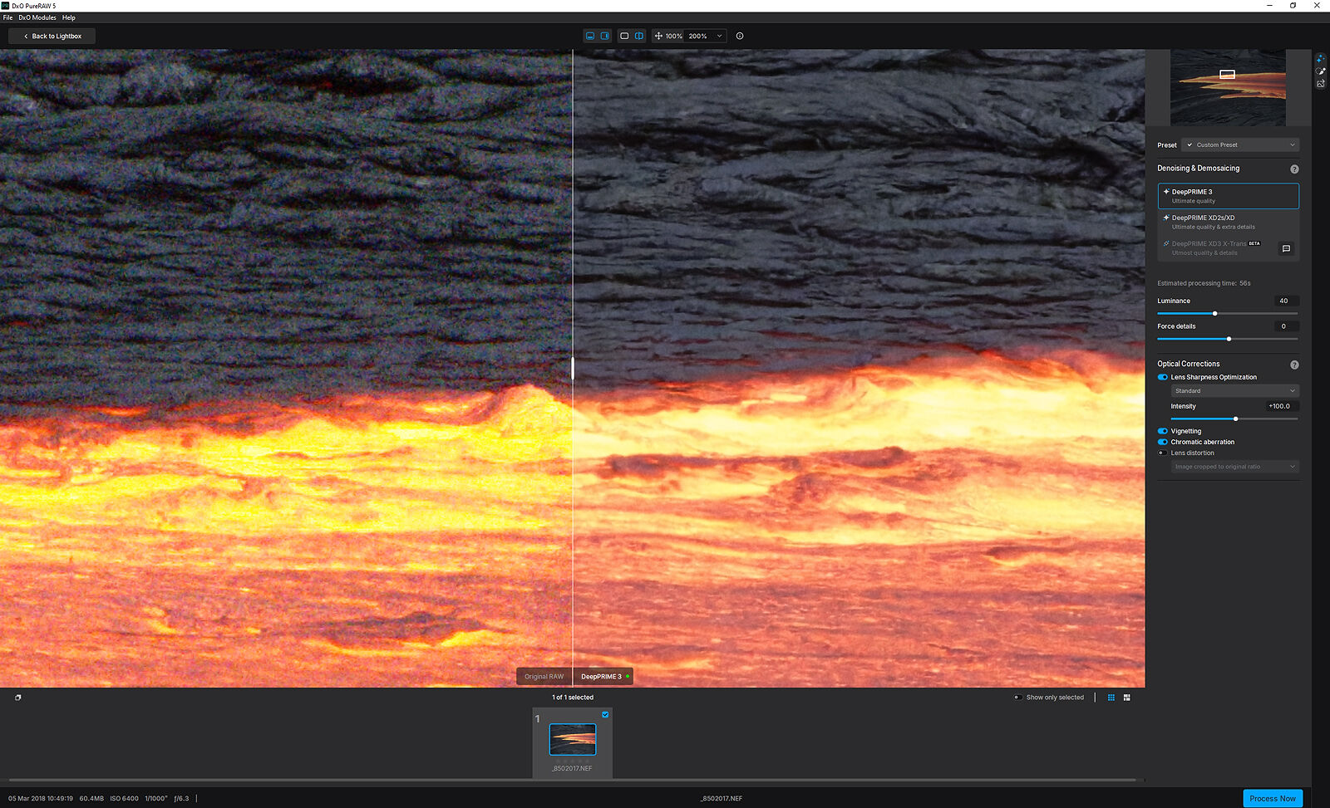Click the ISO 6400 status text
1330x808 pixels.
point(124,799)
